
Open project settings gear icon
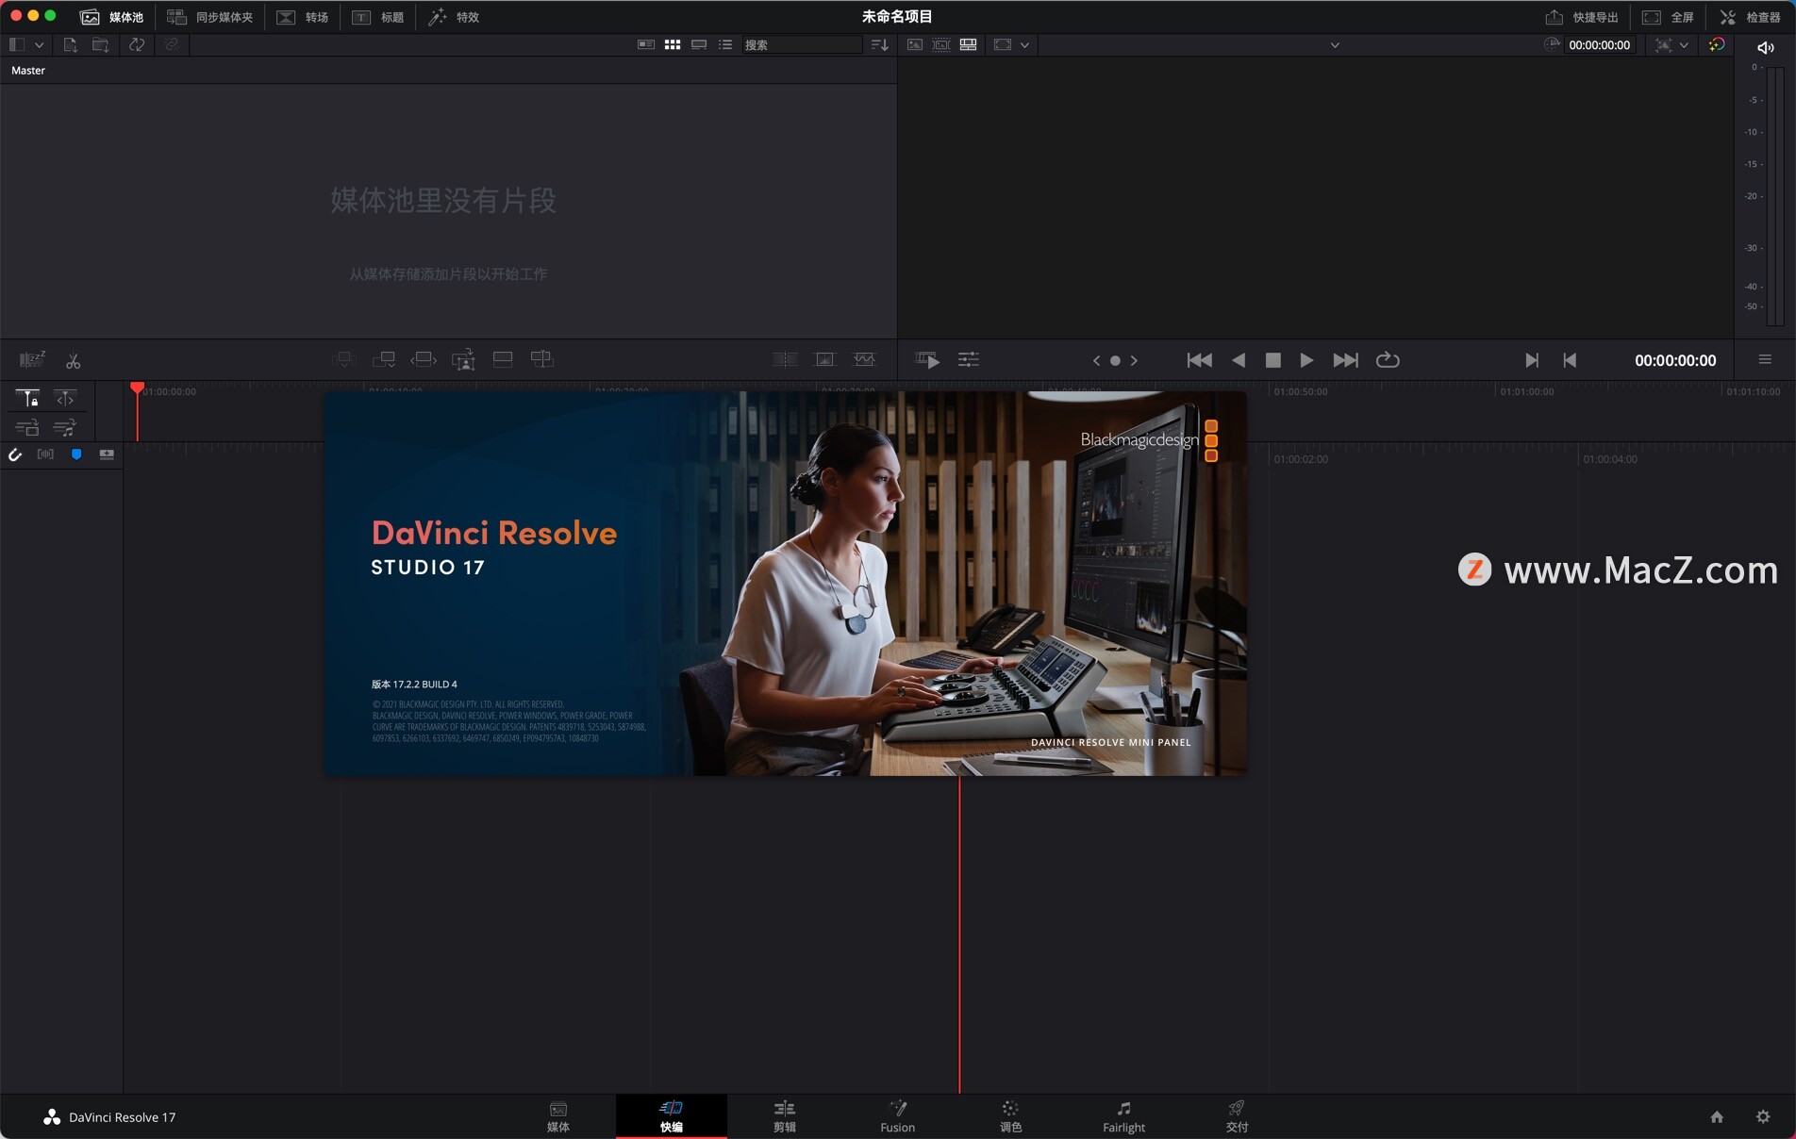coord(1763,1116)
